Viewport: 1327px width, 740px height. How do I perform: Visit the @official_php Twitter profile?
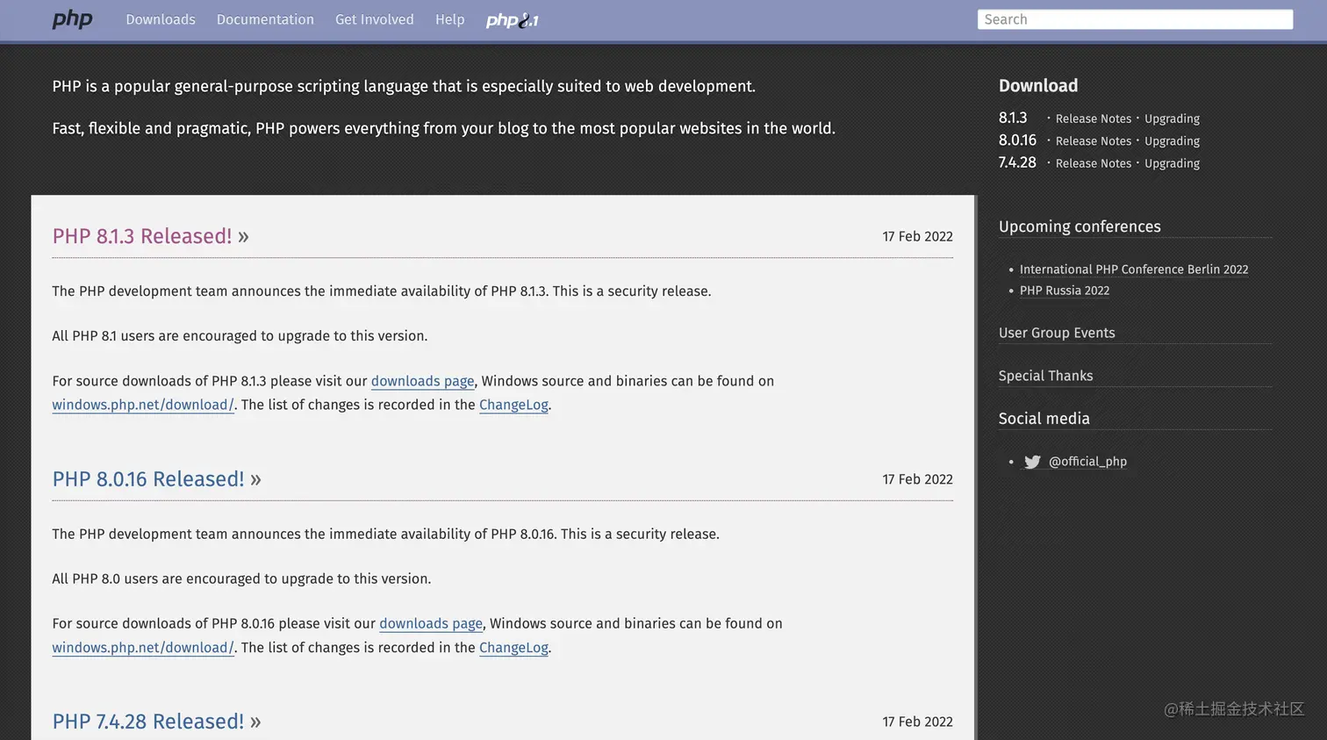point(1087,462)
